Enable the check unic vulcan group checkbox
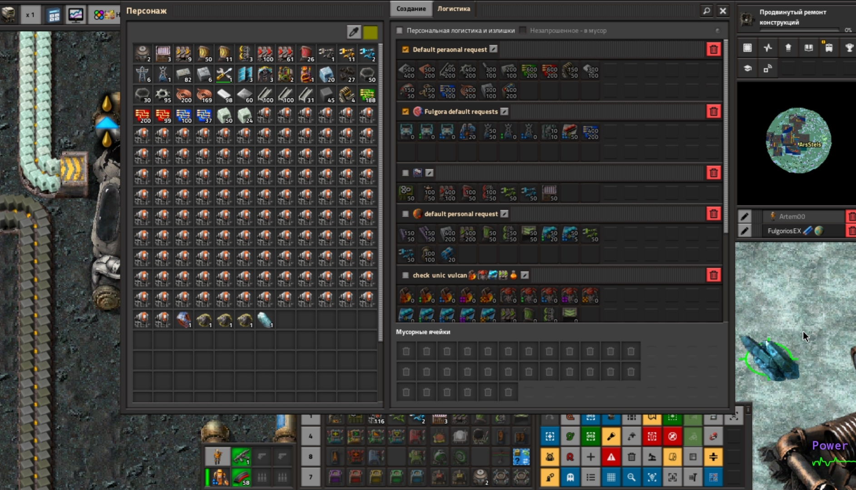Screen dimensions: 856x490 pyautogui.click(x=406, y=275)
